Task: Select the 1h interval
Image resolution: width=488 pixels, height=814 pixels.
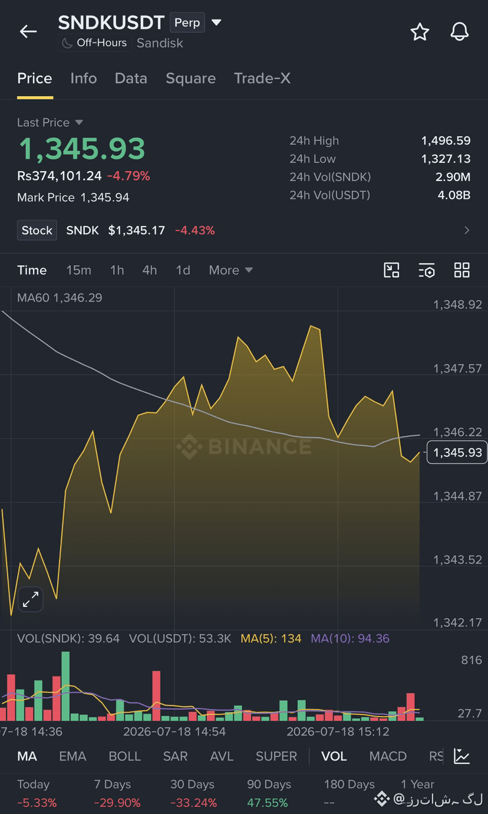Action: click(117, 270)
